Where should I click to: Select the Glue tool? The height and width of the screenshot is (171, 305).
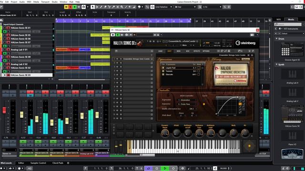[113, 7]
